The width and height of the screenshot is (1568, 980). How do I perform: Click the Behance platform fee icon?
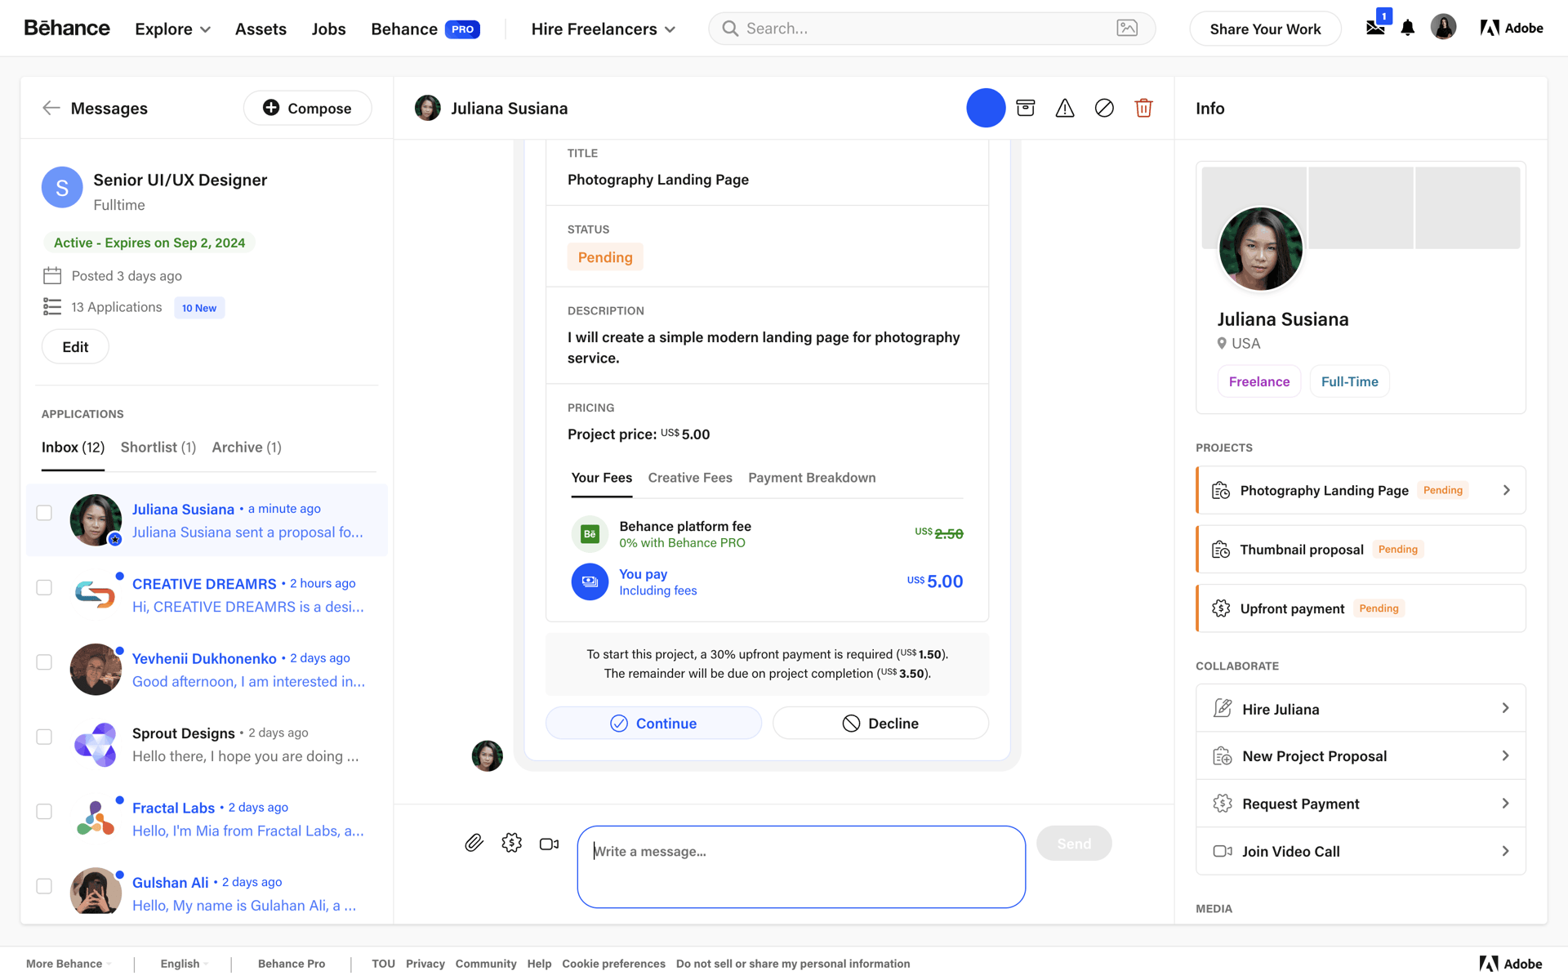click(x=590, y=534)
